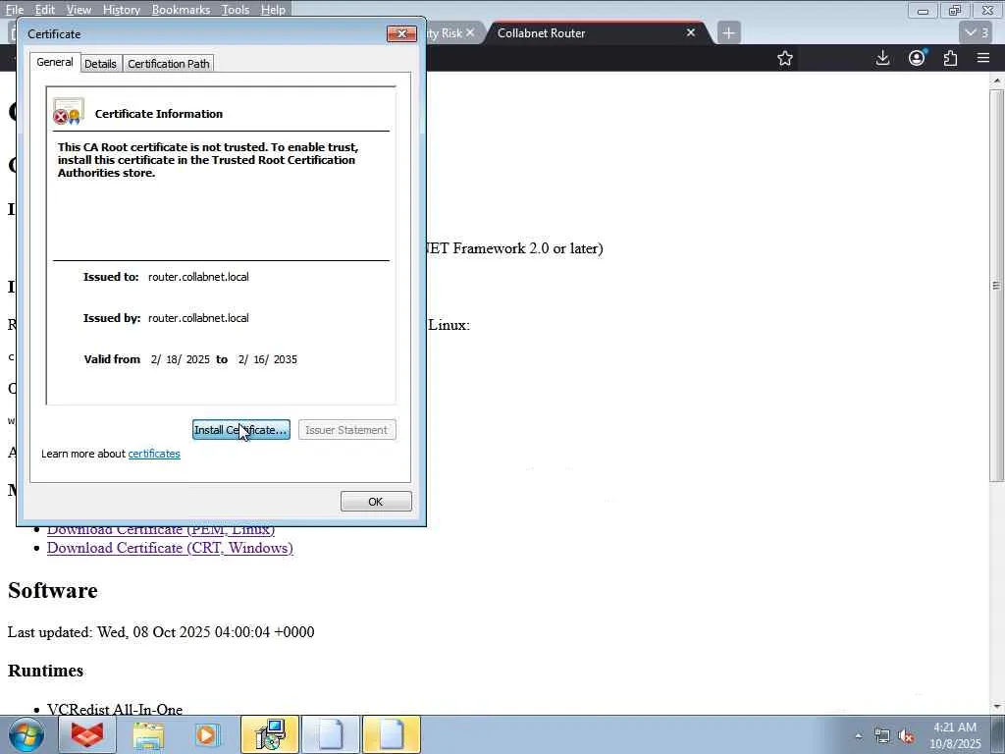The width and height of the screenshot is (1005, 754).
Task: Open the History menu
Action: point(121,10)
